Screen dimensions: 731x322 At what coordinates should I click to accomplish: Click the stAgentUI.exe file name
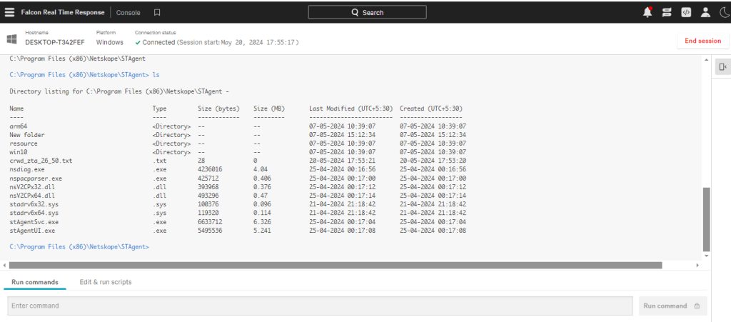32,230
